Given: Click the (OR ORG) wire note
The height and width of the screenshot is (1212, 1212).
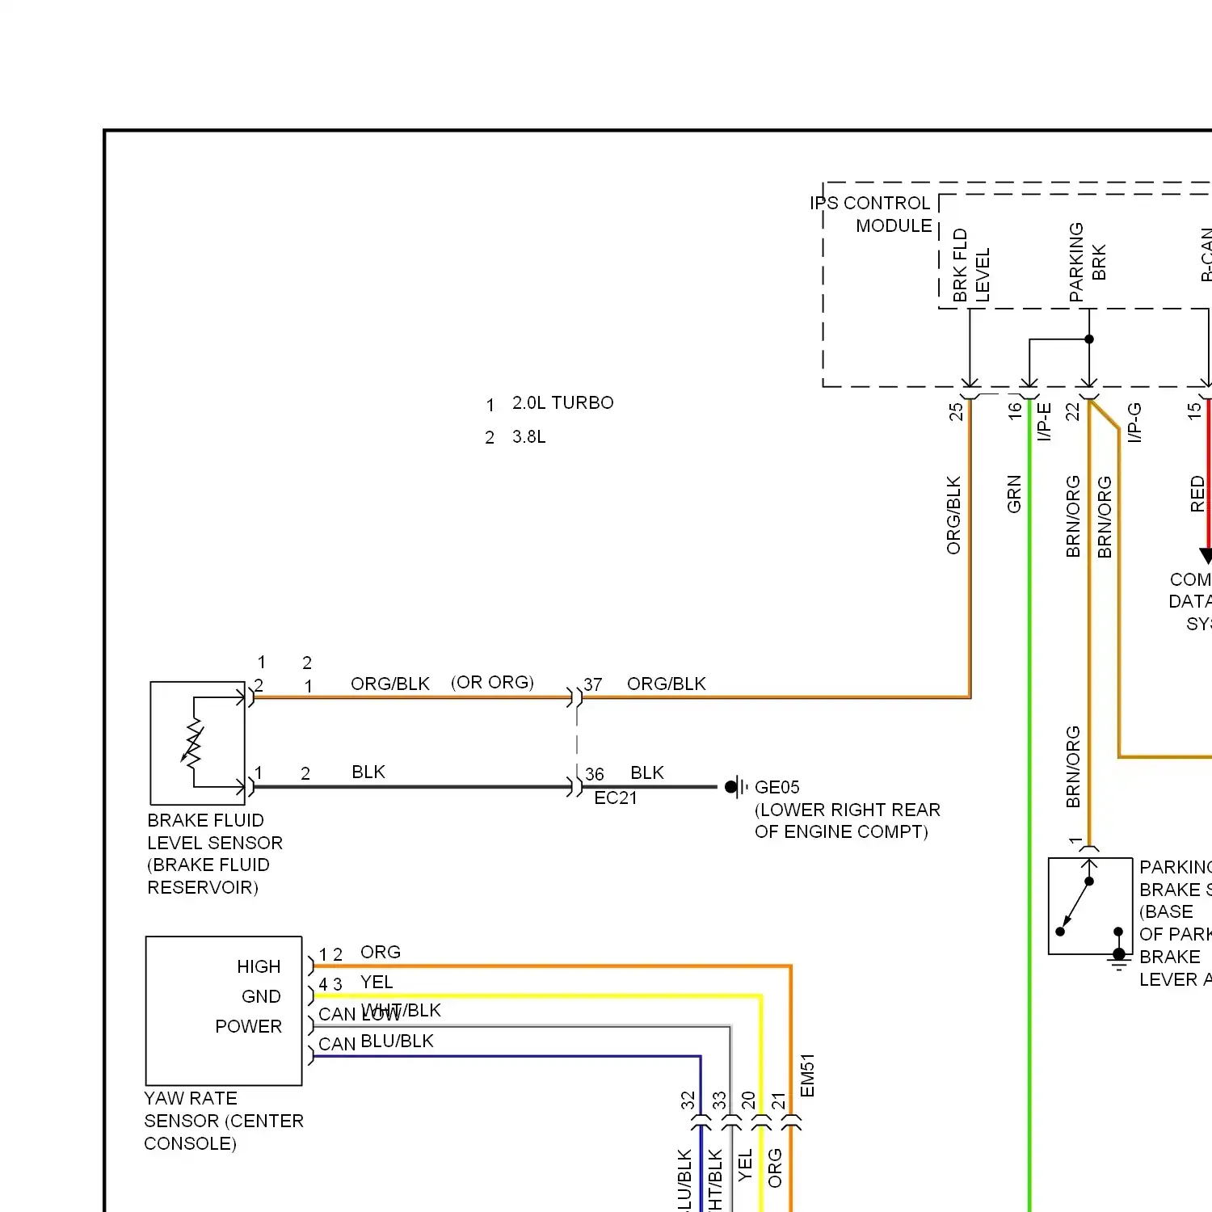Looking at the screenshot, I should coord(492,683).
